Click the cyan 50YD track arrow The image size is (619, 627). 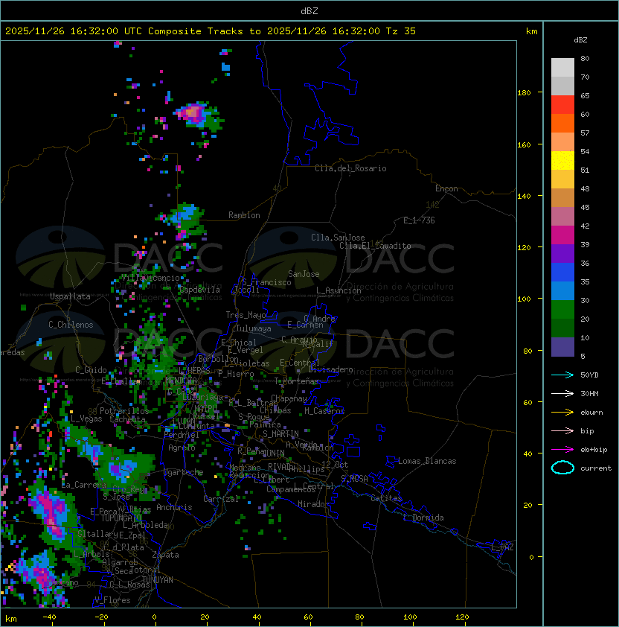pos(562,375)
